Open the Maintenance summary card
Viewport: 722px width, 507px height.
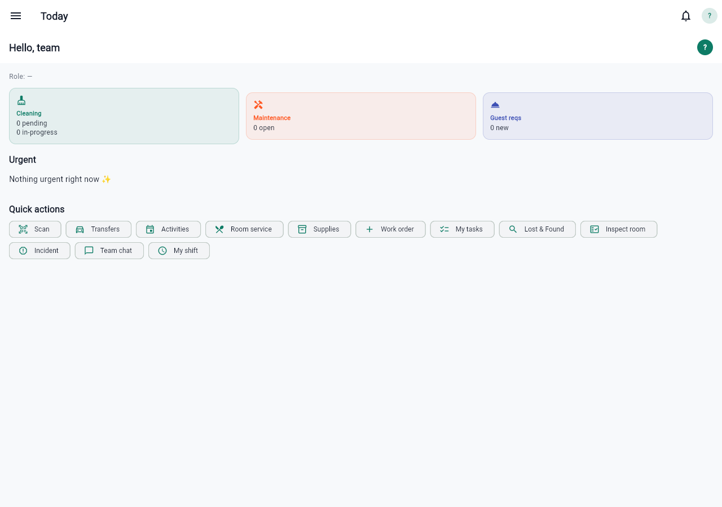coord(361,116)
